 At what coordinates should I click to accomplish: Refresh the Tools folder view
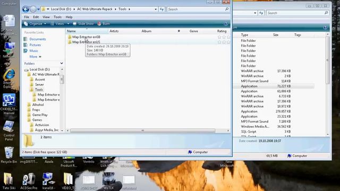pos(161,9)
